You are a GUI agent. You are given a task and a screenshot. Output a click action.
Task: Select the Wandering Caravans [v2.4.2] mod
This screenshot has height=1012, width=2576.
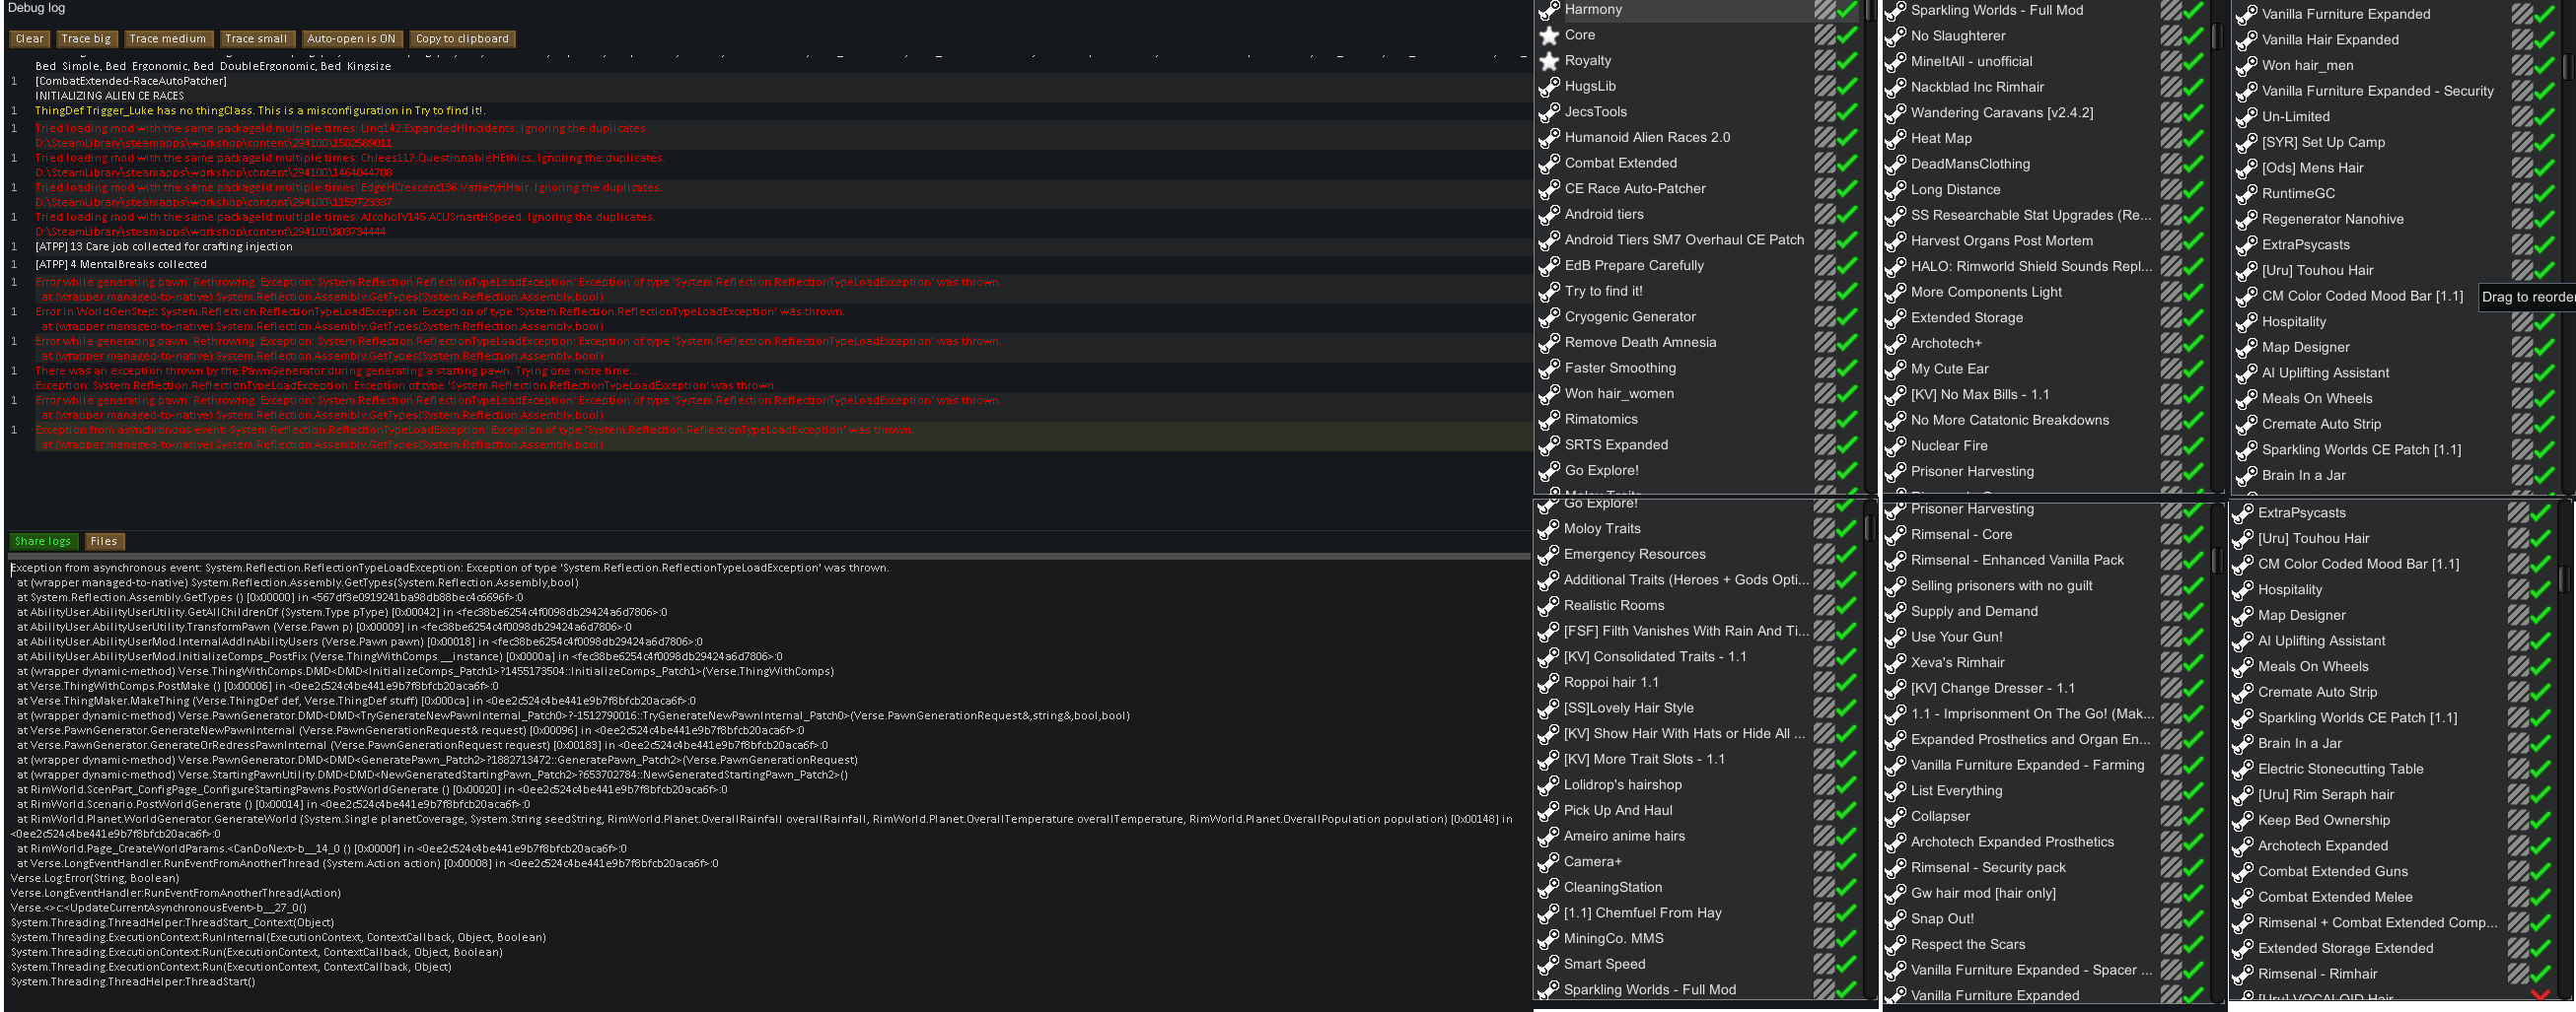point(2001,113)
